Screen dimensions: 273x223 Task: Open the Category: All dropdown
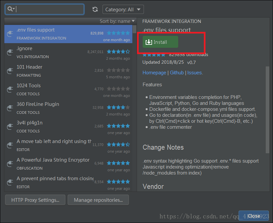coord(123,10)
